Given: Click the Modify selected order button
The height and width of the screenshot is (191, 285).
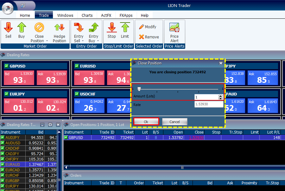Looking at the screenshot, I should [148, 27].
